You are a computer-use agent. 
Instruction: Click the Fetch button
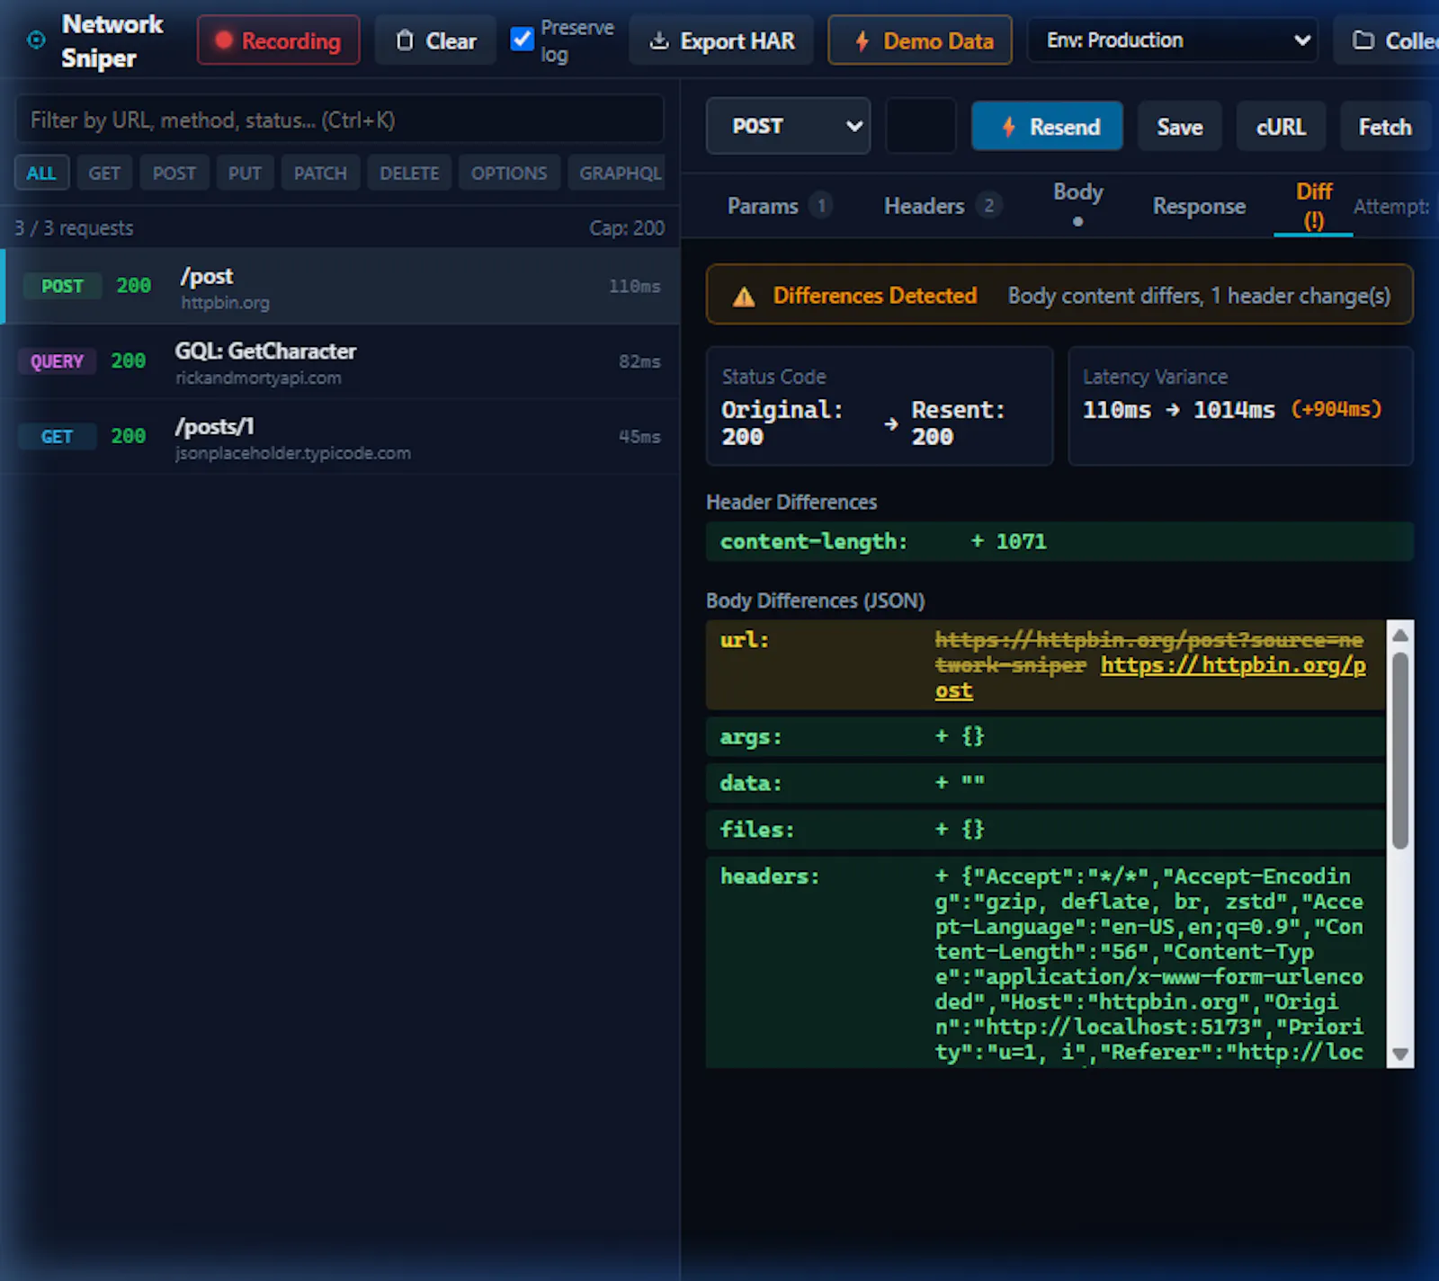(x=1385, y=127)
